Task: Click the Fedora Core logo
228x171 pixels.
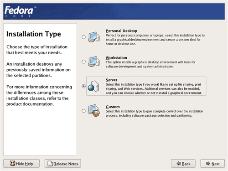Action: tap(21, 11)
